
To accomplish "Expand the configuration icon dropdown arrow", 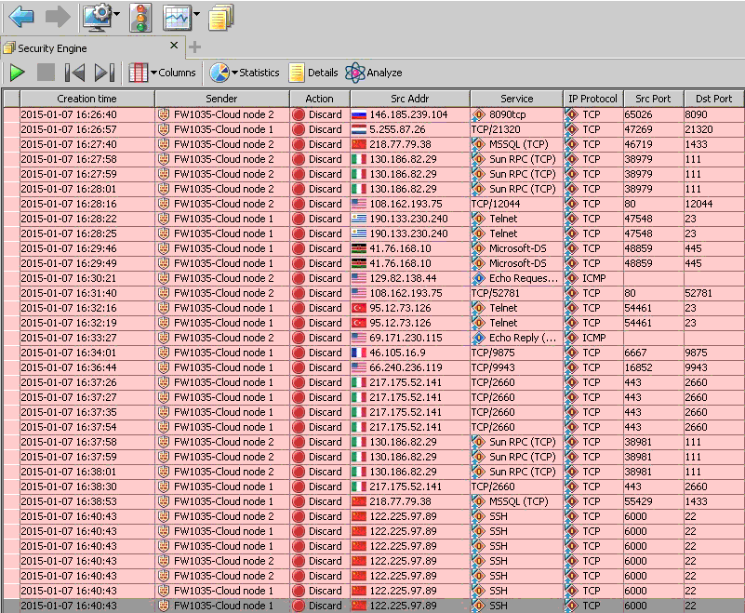I will (x=117, y=14).
